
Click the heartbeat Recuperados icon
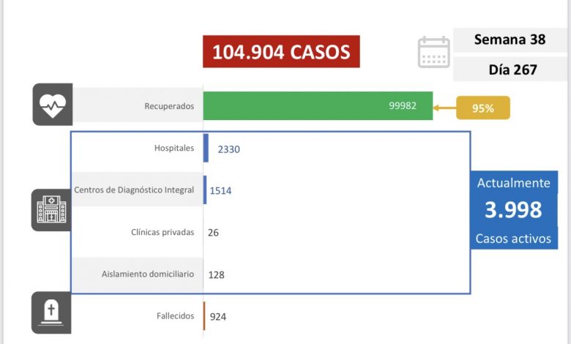(x=53, y=105)
